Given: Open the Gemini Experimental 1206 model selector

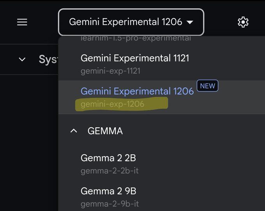Looking at the screenshot, I should coord(131,22).
